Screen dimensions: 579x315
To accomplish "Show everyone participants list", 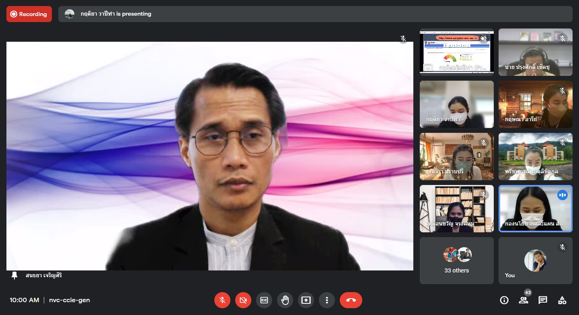I will tap(524, 300).
